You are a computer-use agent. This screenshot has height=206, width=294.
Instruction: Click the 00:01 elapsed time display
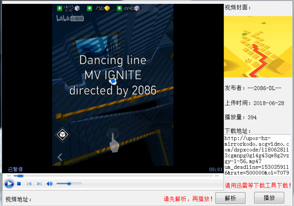pos(216,170)
